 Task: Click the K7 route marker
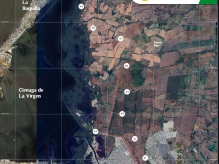point(121,39)
